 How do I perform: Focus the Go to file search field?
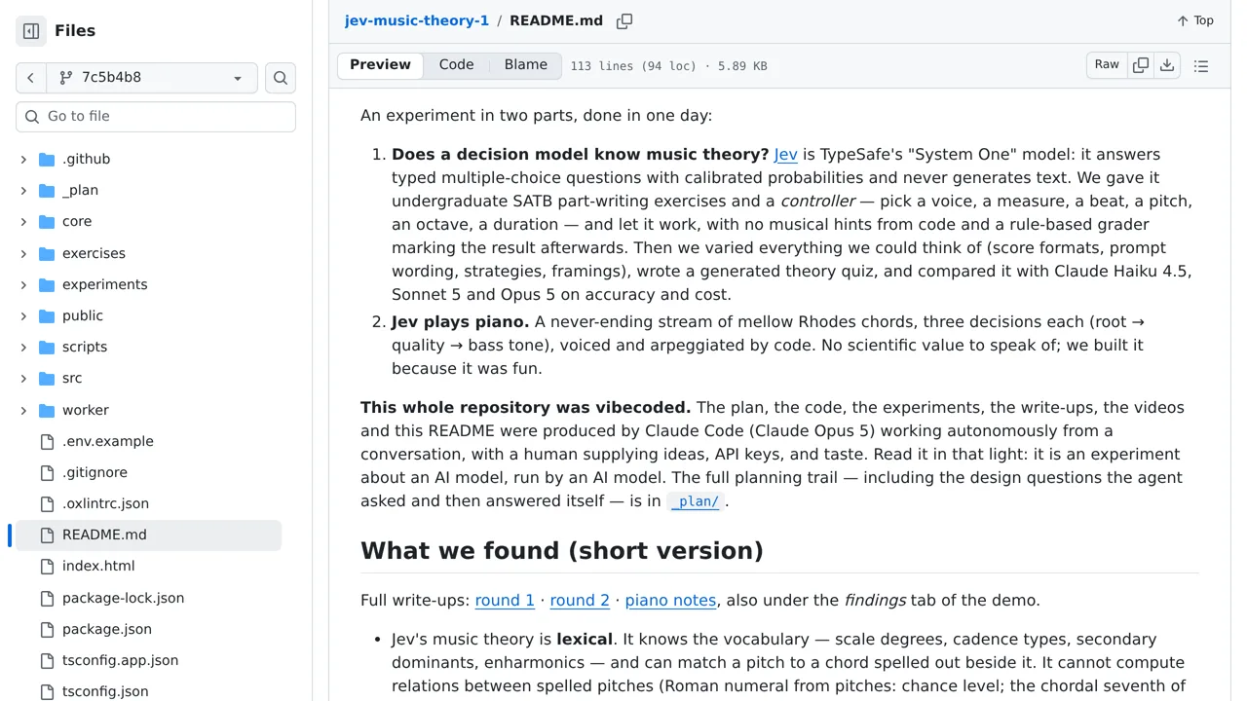pyautogui.click(x=156, y=117)
